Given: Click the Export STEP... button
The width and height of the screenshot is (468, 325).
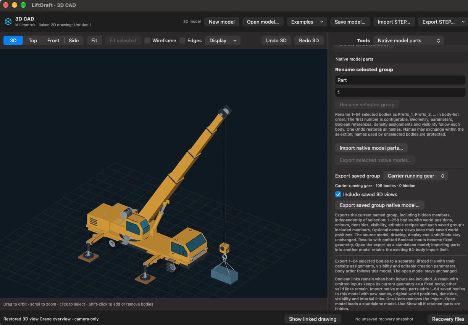Looking at the screenshot, I should pos(438,22).
